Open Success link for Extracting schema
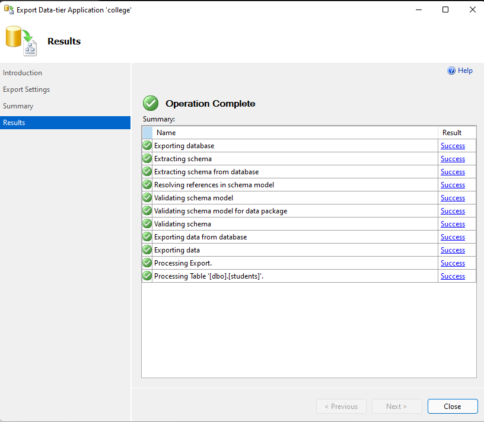484x422 pixels. pos(453,159)
